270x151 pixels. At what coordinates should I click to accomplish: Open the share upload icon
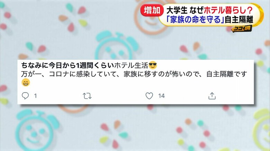point(212,96)
